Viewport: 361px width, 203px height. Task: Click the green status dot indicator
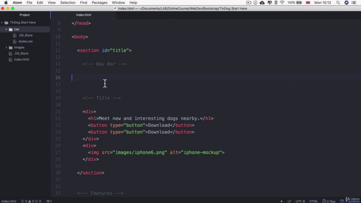pyautogui.click(x=281, y=201)
